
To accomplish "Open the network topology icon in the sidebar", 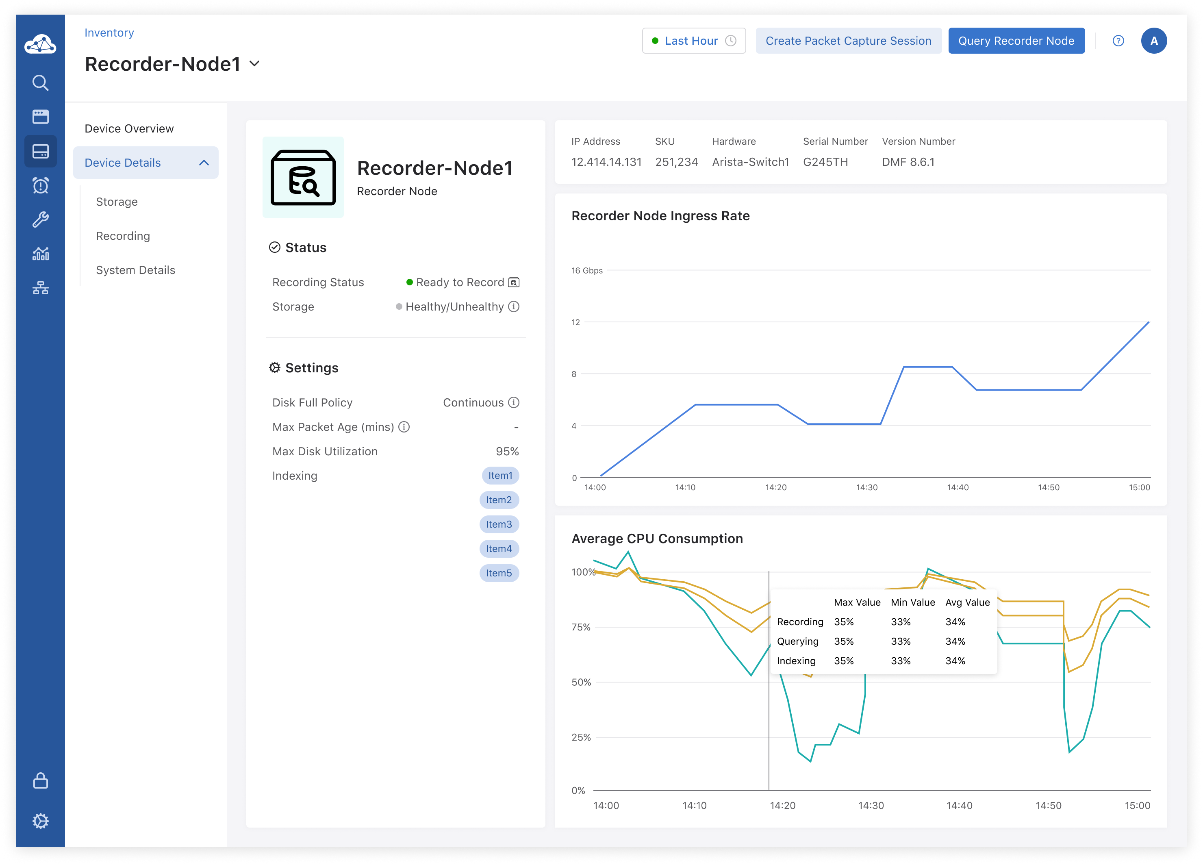I will click(x=40, y=288).
